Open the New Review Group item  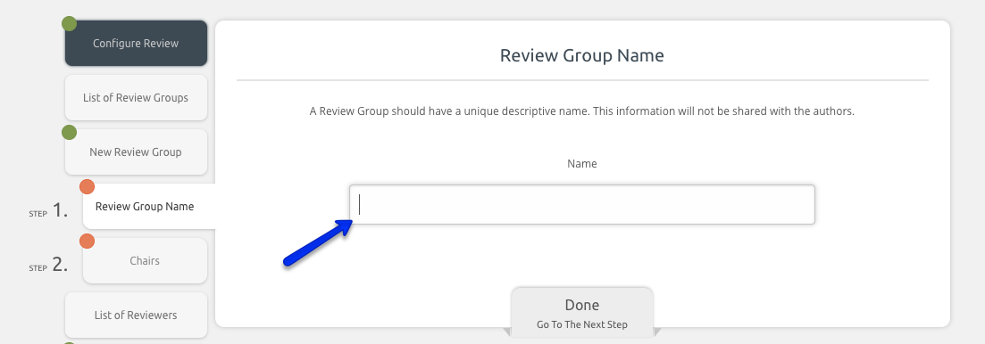pos(136,152)
